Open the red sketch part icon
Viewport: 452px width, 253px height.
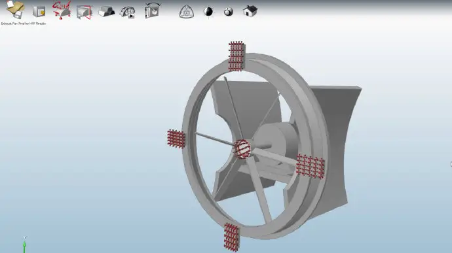coord(62,10)
